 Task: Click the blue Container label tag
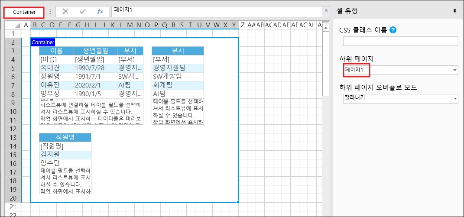[43, 42]
